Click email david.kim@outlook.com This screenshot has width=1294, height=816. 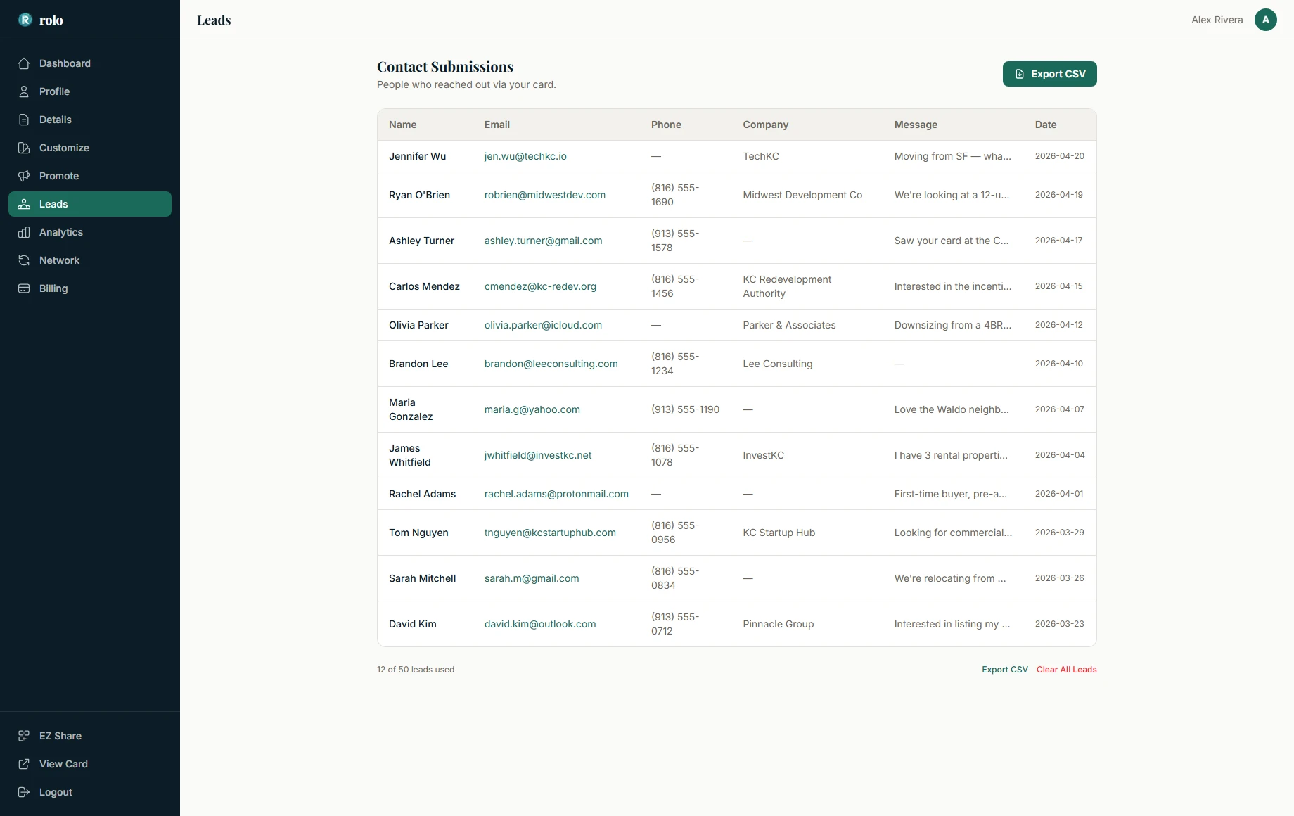540,624
